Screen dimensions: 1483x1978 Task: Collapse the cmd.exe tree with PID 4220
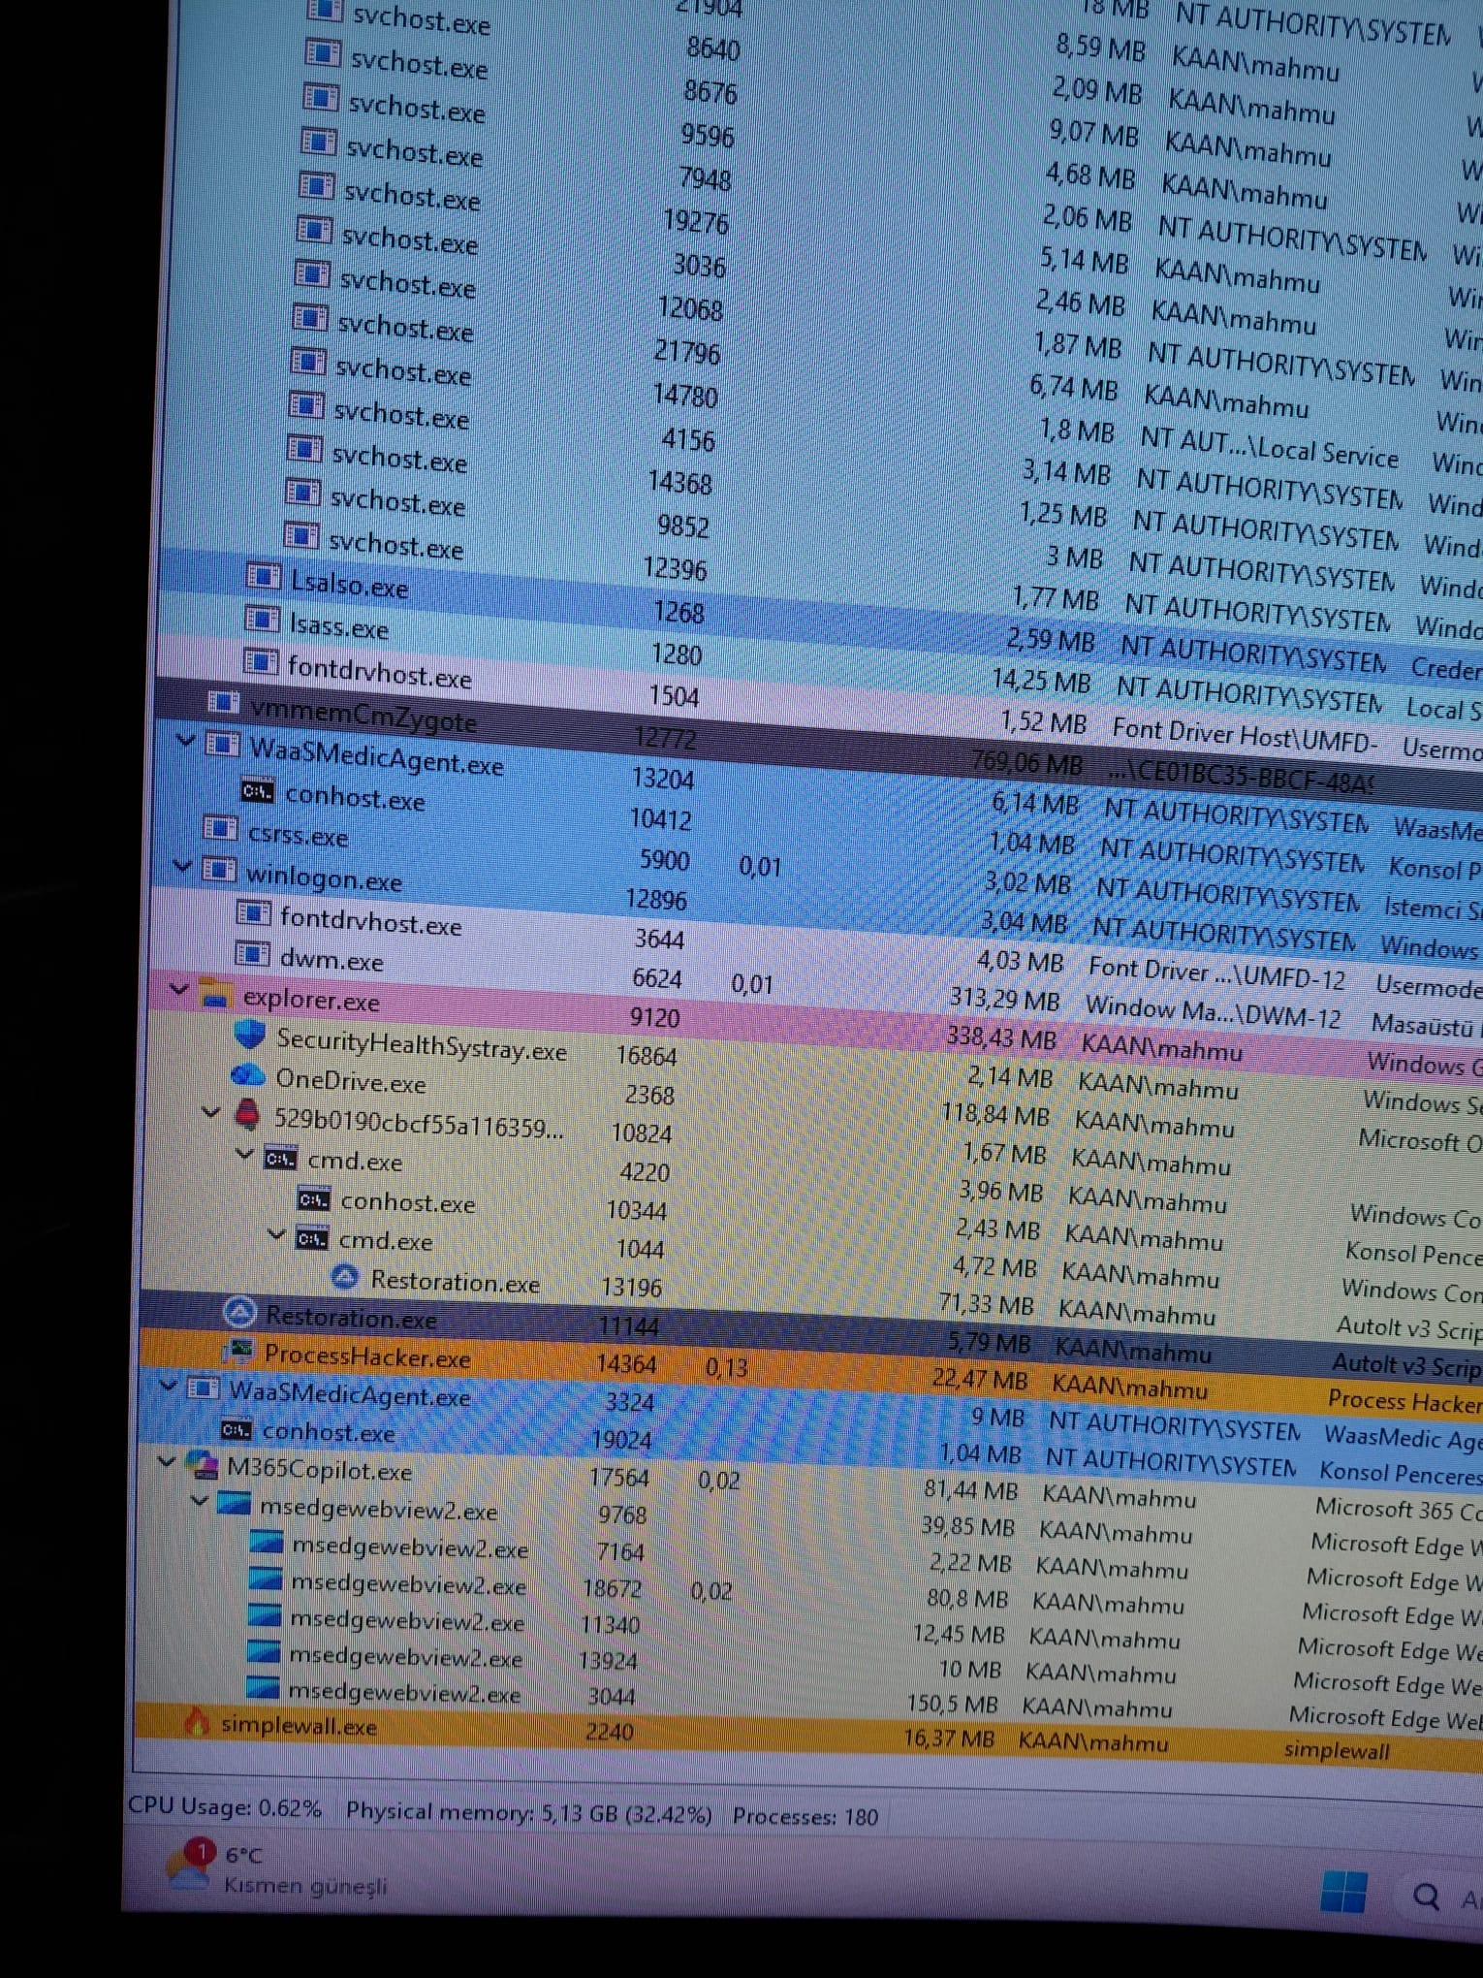click(245, 1154)
